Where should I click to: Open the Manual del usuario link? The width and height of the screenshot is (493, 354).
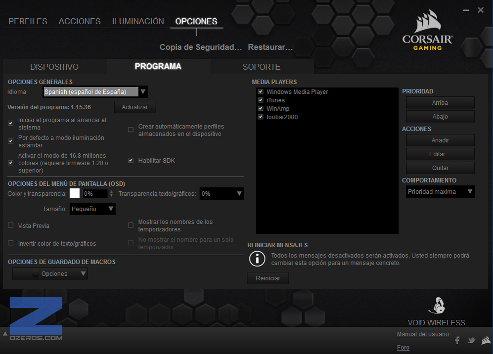coord(423,334)
